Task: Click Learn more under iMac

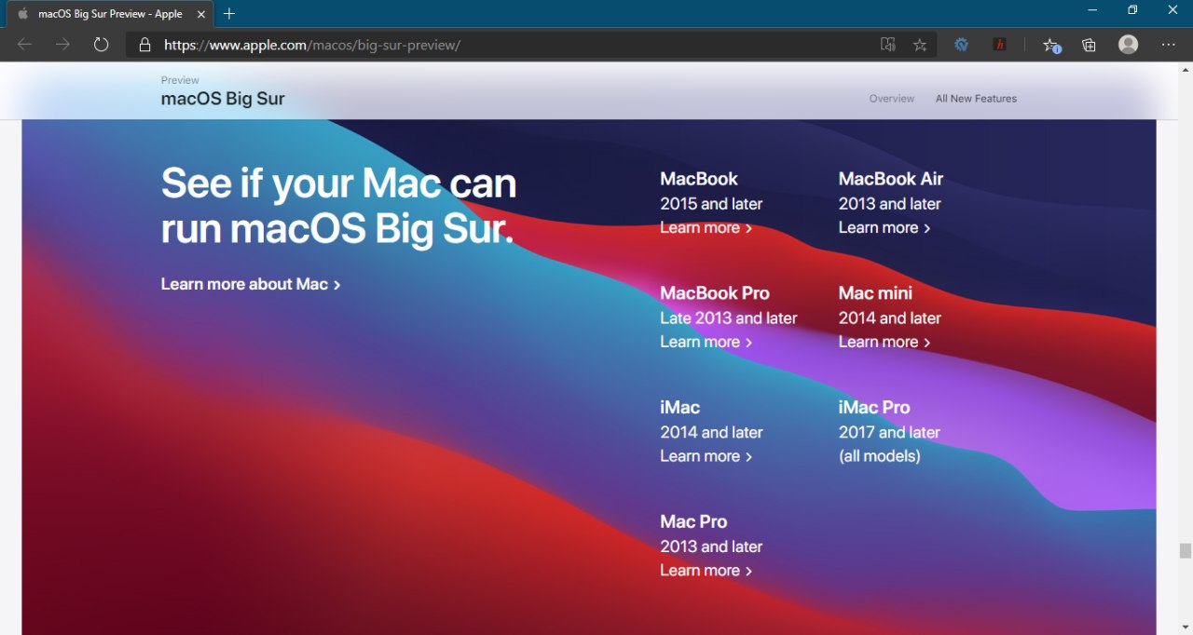Action: pos(706,456)
